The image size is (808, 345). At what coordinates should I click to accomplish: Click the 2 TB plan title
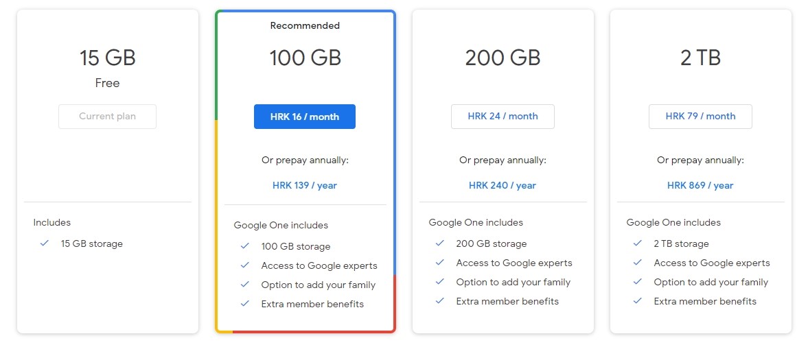700,58
